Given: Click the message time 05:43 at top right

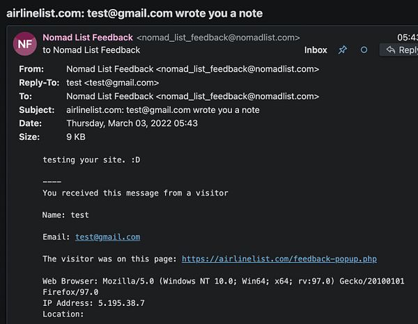Looking at the screenshot, I should (x=407, y=38).
